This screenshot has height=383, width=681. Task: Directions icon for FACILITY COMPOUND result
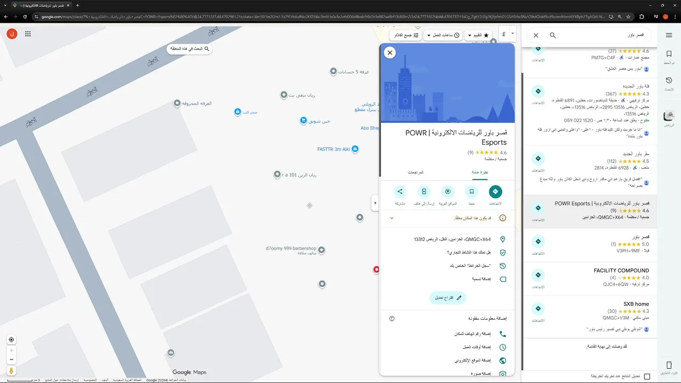point(538,275)
